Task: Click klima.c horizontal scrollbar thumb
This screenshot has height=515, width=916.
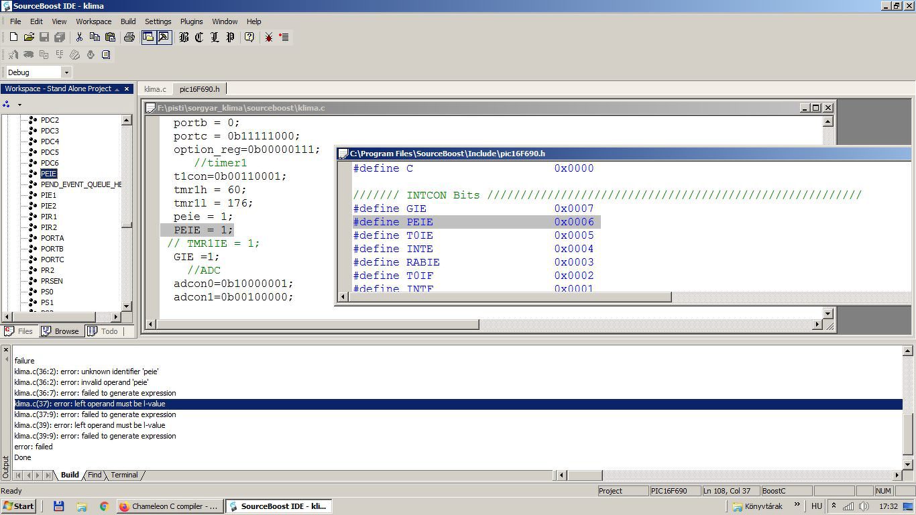Action: [x=319, y=325]
